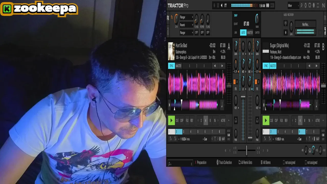Start playback on Deck B
Screen dimensions: 327x184
pos(266,120)
